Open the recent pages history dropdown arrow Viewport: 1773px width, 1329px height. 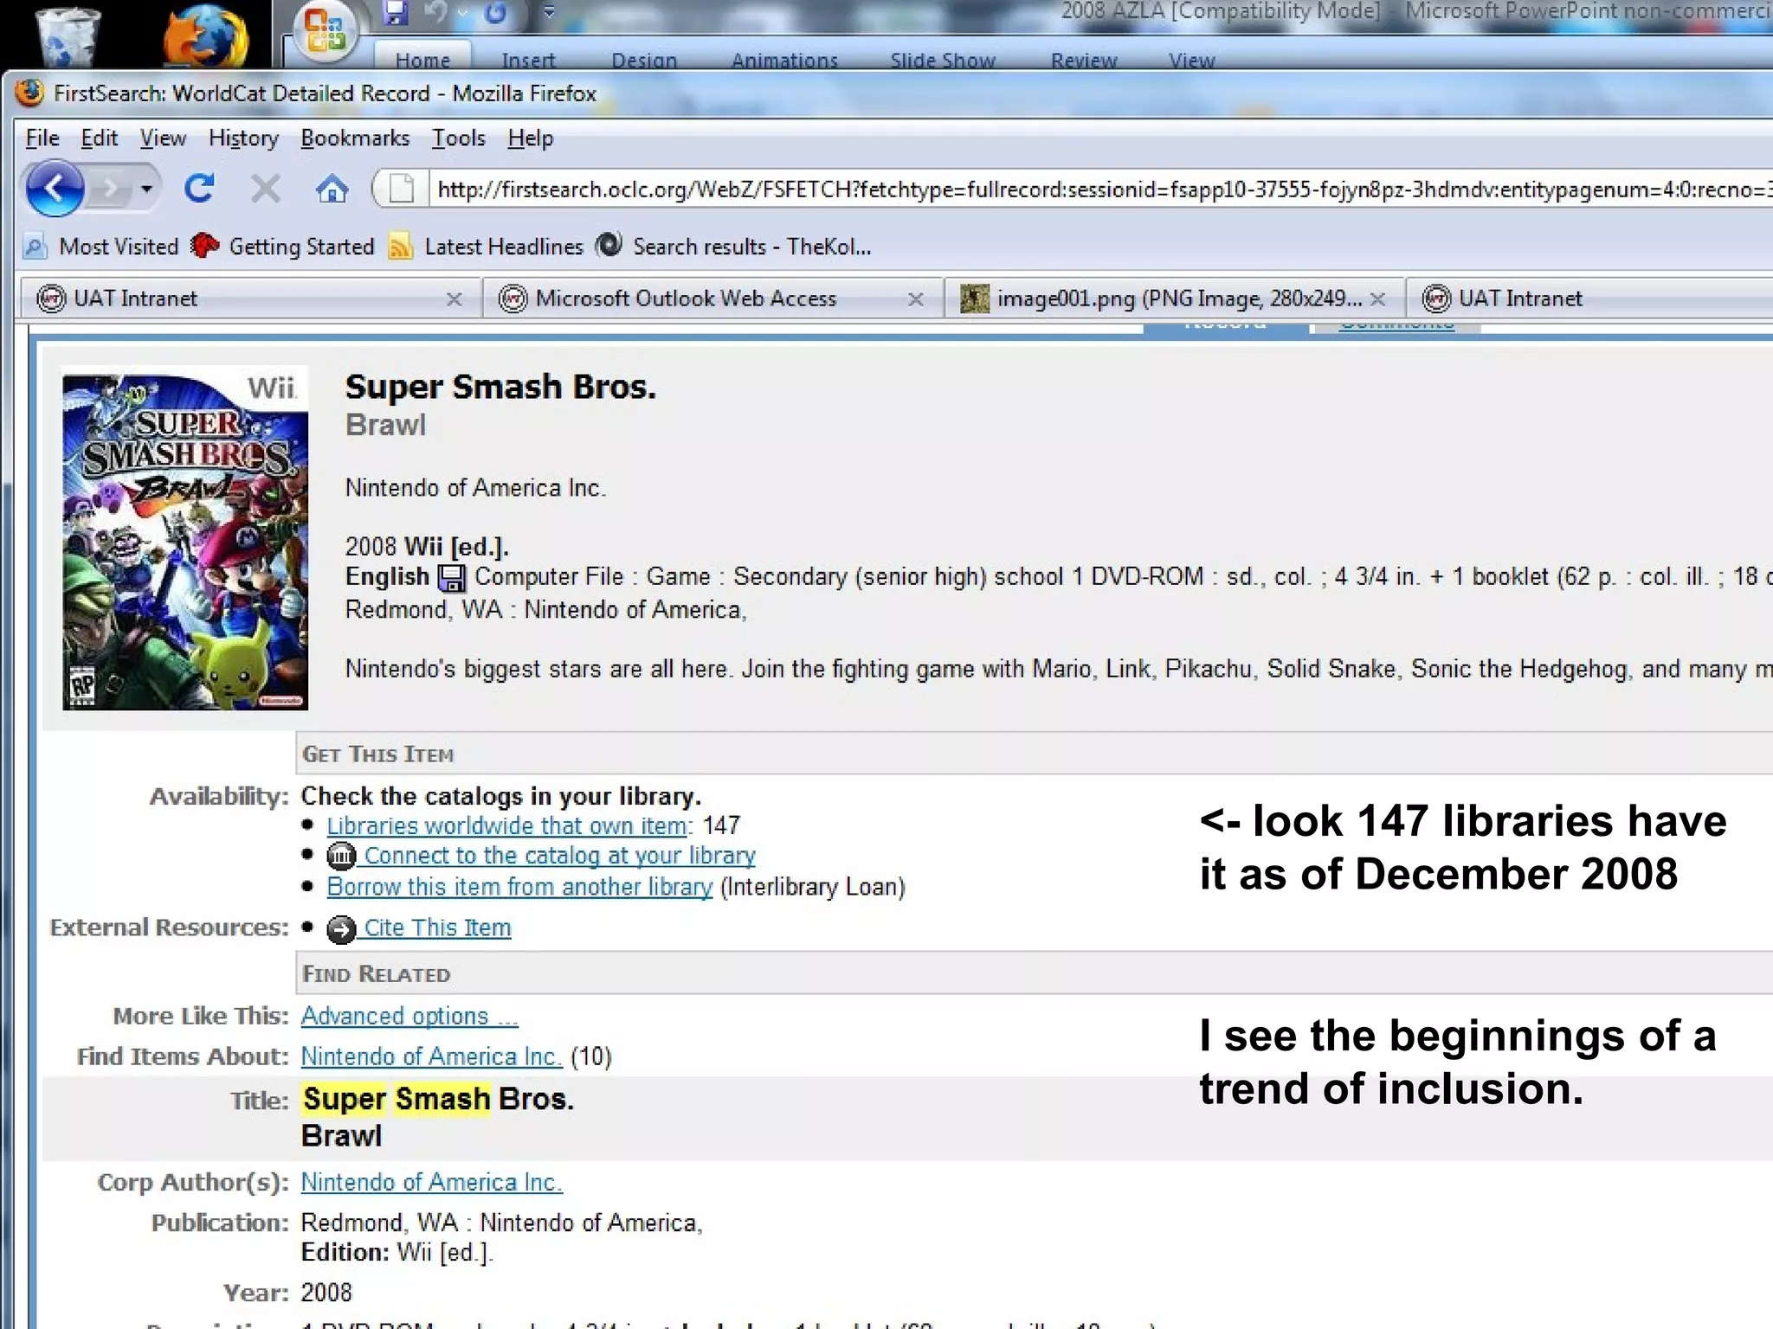[x=146, y=188]
